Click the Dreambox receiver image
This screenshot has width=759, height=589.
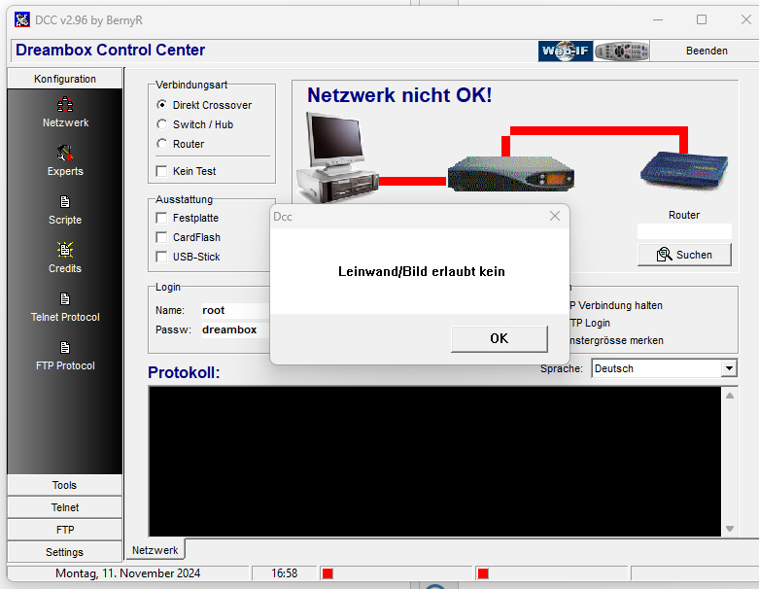[x=510, y=173]
